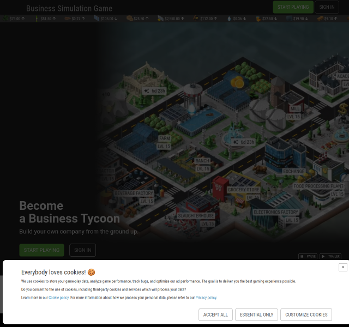
Task: Click SIGN IN in the top header
Action: (327, 7)
